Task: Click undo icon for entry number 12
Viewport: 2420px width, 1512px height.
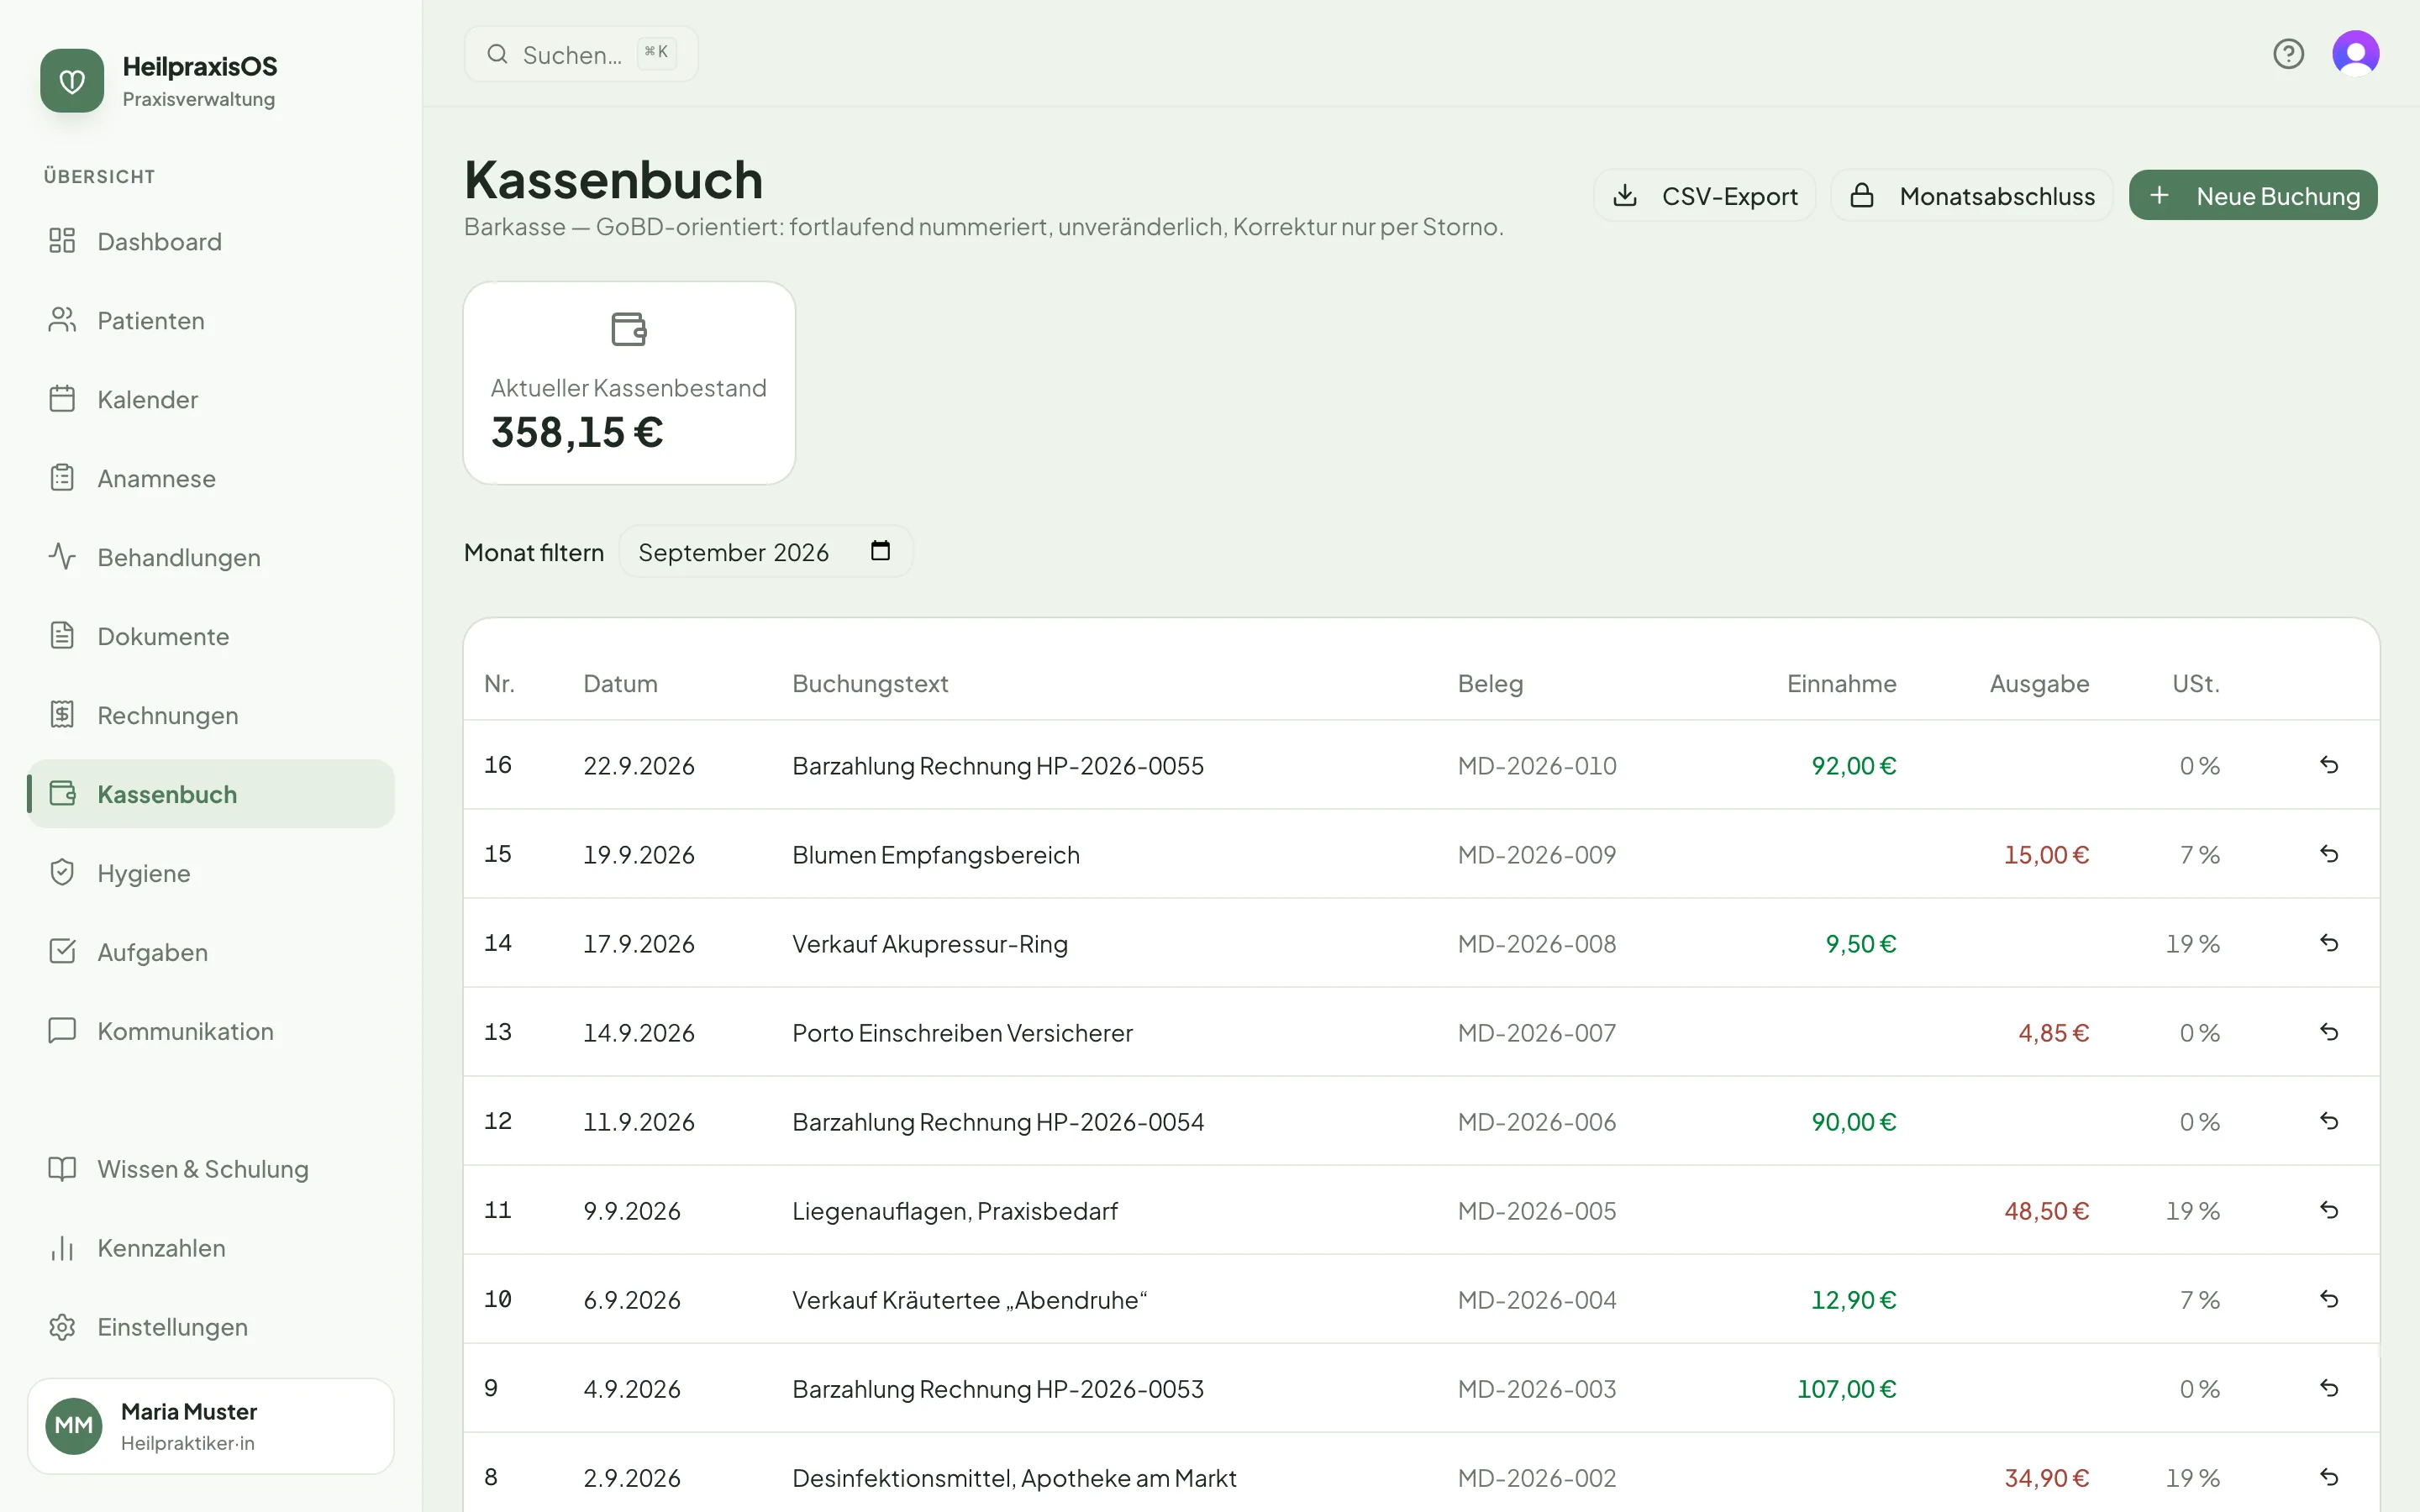Action: (2329, 1121)
